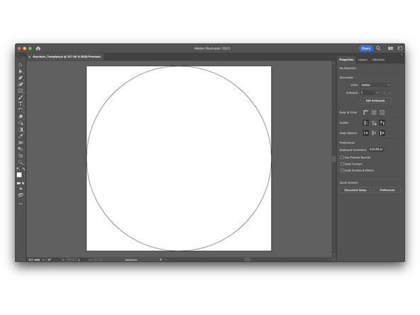Viewport: 420px width, 315px height.
Task: Toggle Snap to Pixel option
Action: click(x=374, y=133)
